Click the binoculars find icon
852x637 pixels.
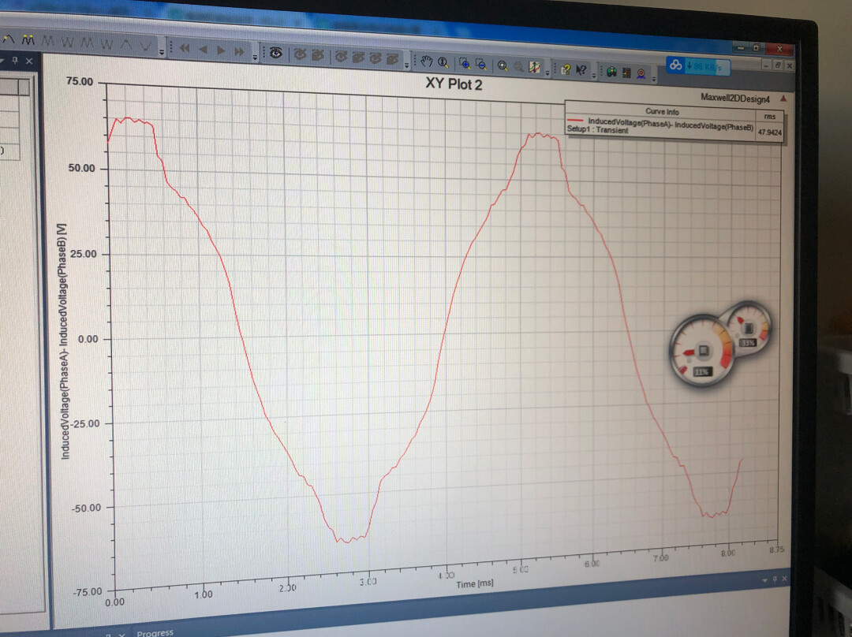(x=612, y=71)
